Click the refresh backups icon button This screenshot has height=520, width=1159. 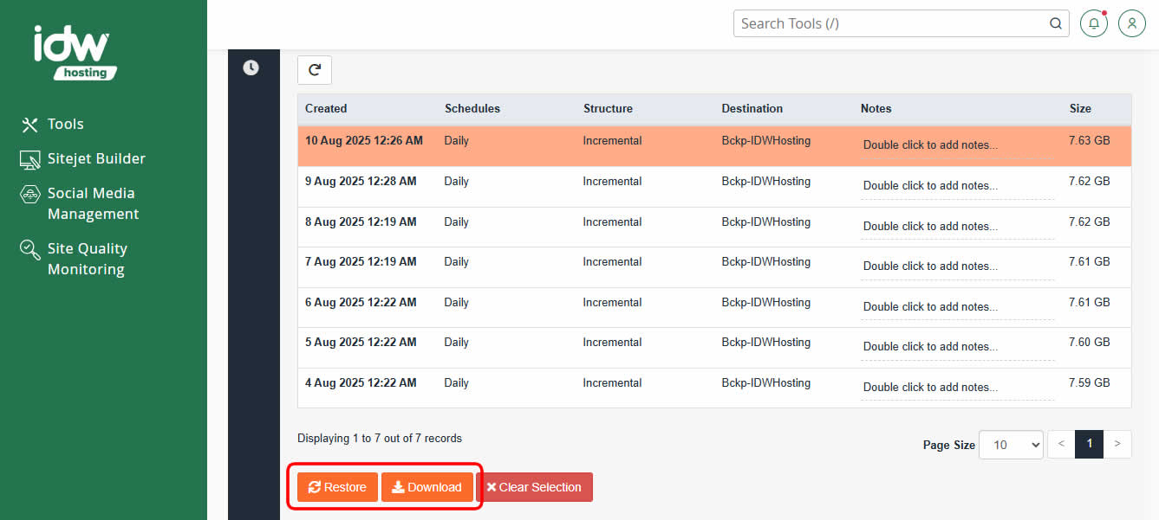click(314, 70)
